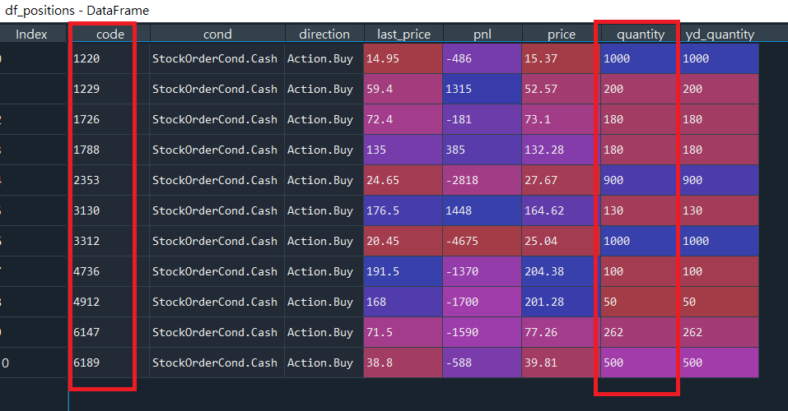Click the yd_quantity column header

(720, 35)
